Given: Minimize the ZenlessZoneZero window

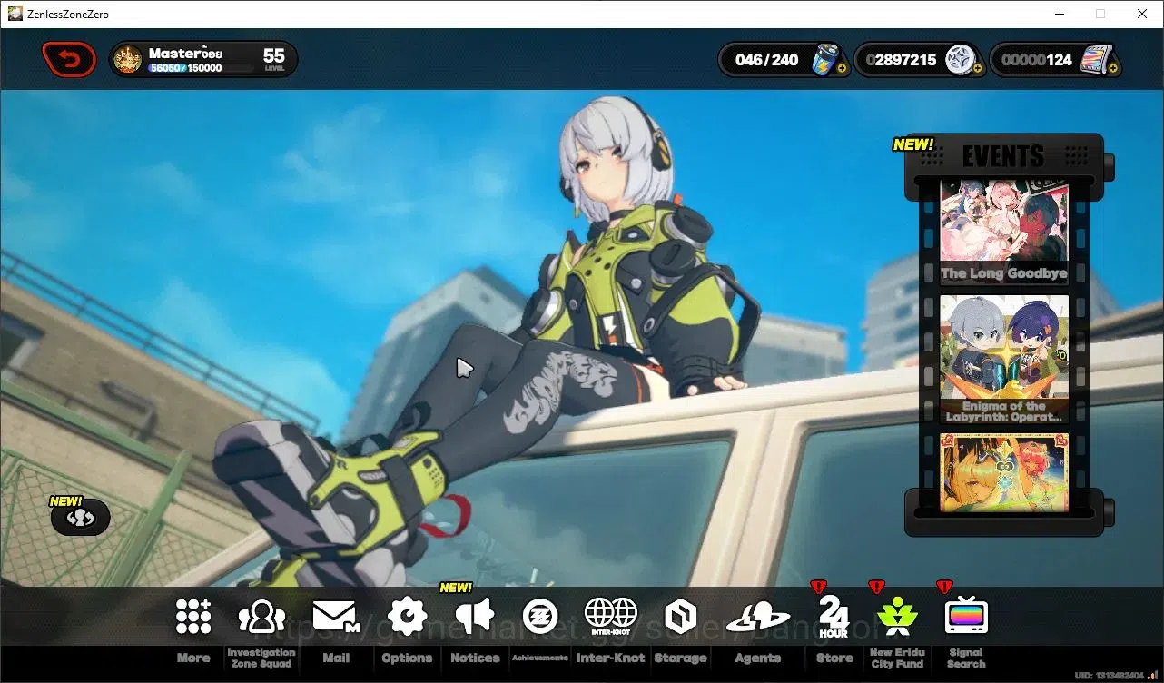Looking at the screenshot, I should click(1059, 14).
